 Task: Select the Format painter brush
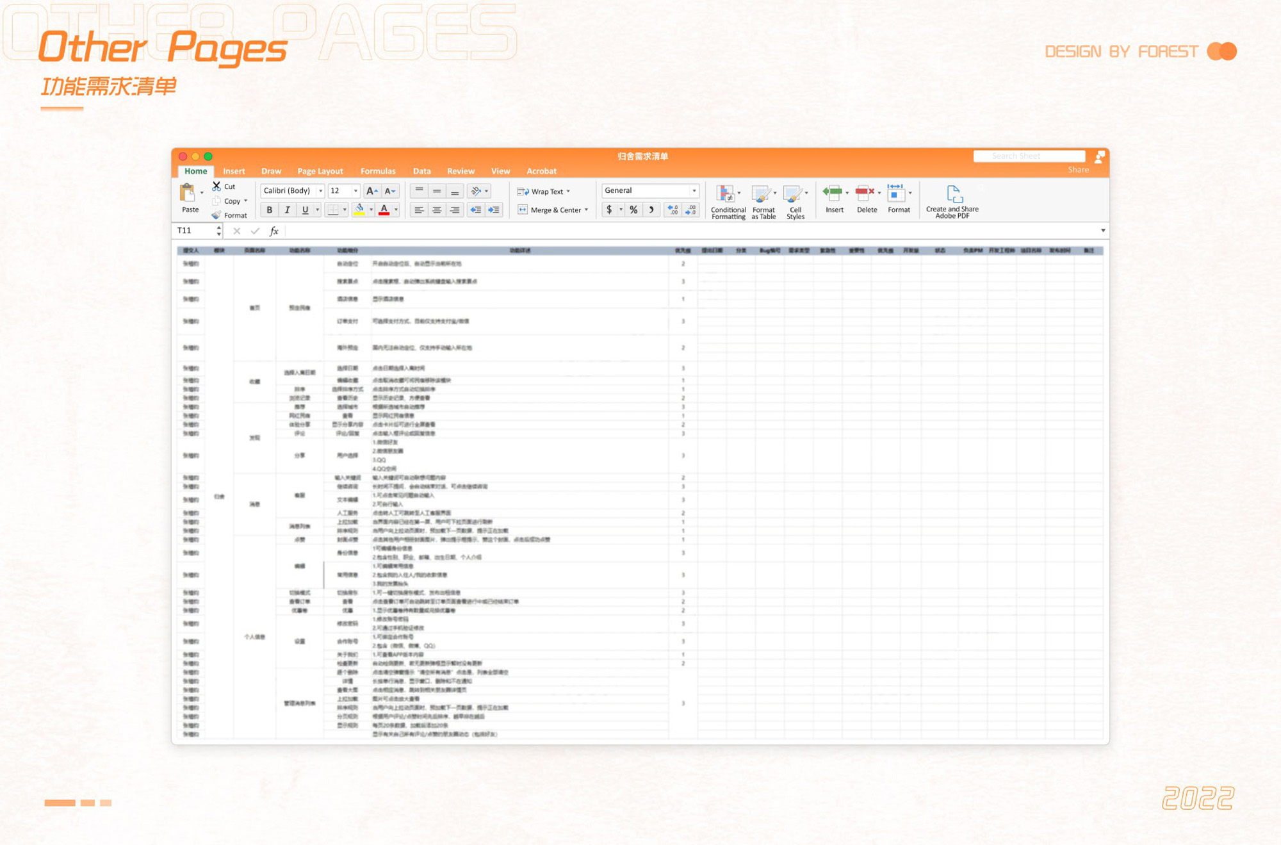(216, 215)
